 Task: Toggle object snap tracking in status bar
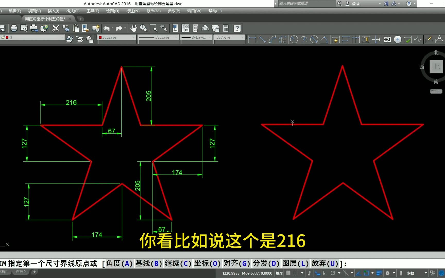358,273
